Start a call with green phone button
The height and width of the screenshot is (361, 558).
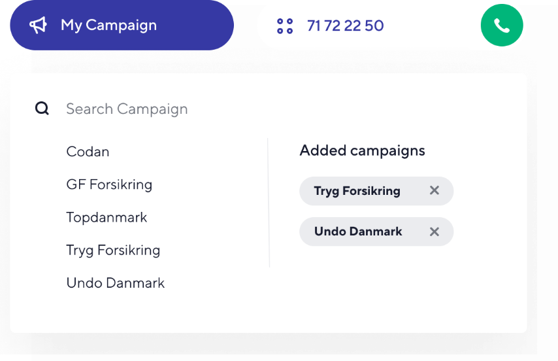click(x=502, y=26)
